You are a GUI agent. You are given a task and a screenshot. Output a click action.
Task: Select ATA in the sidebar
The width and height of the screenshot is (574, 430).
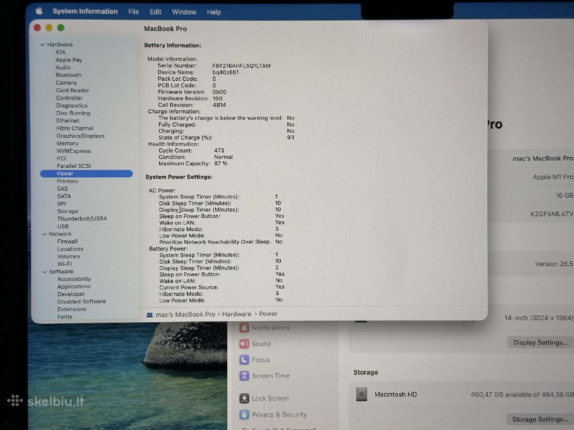tap(60, 53)
